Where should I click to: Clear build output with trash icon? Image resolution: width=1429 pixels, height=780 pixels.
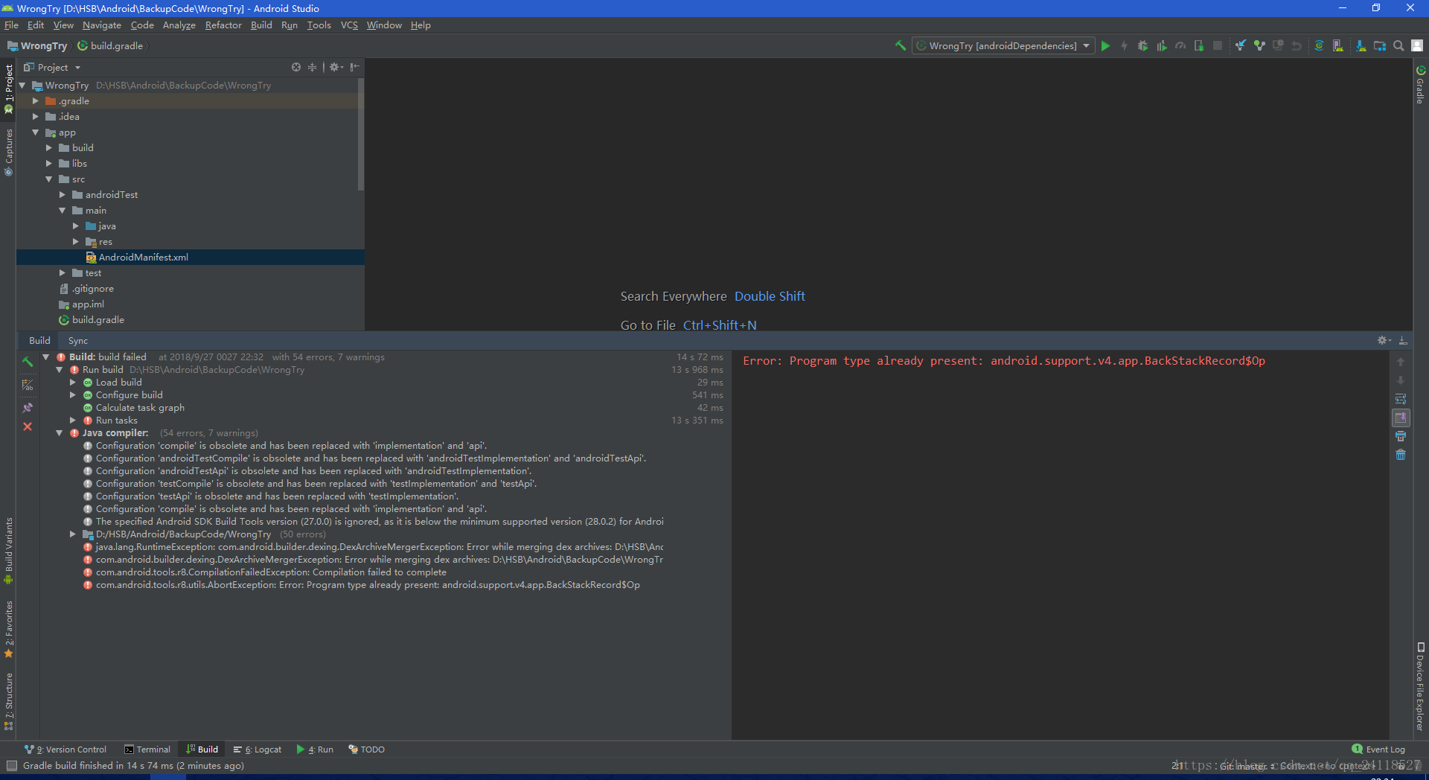tap(1401, 455)
